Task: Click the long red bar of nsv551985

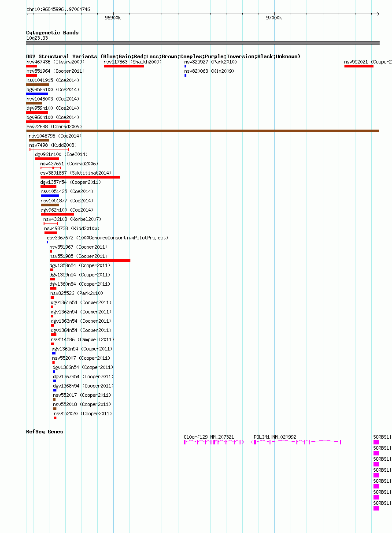Action: 90,261
